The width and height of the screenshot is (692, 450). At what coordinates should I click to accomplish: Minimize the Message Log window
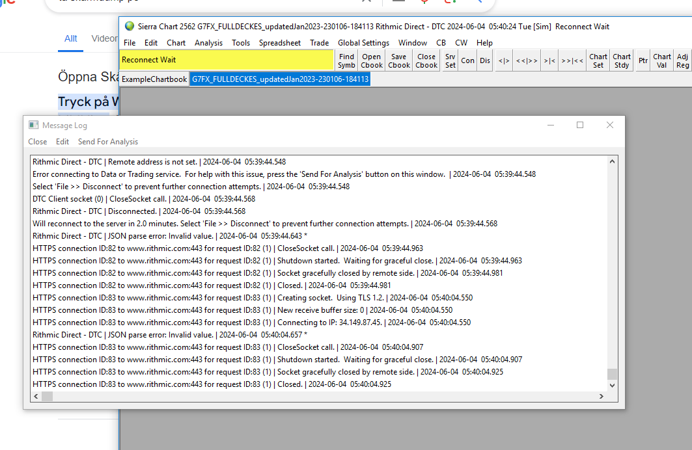tap(551, 125)
